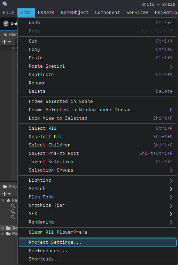
Task: Click the Unity app icon in the title bar
Action: pos(5,3)
